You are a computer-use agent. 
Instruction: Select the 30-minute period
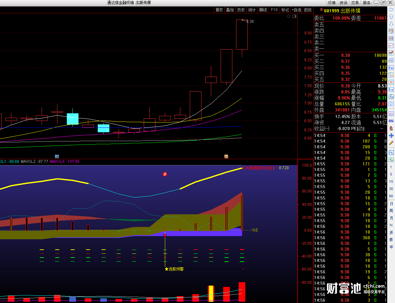[x=391, y=189]
